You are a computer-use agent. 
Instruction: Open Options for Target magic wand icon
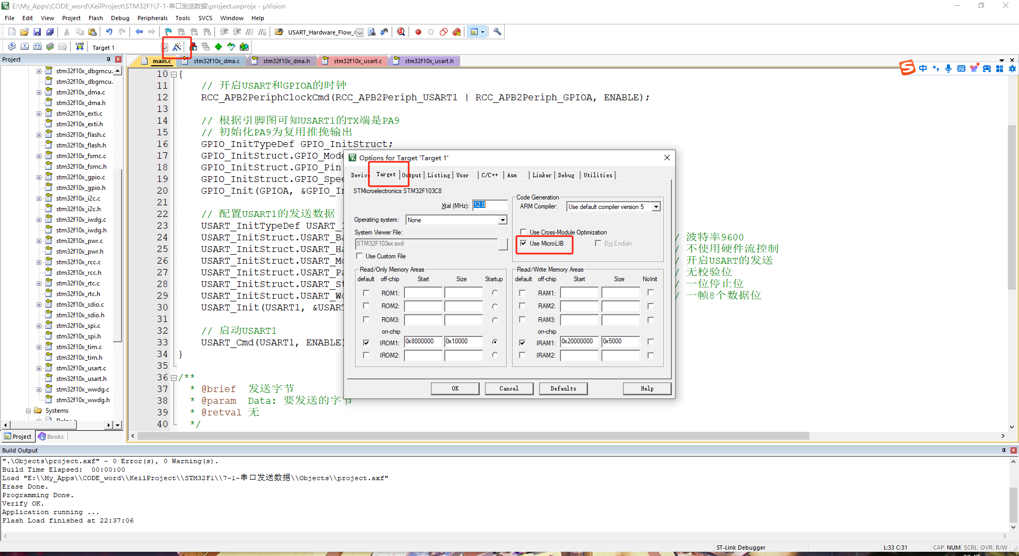pyautogui.click(x=177, y=47)
